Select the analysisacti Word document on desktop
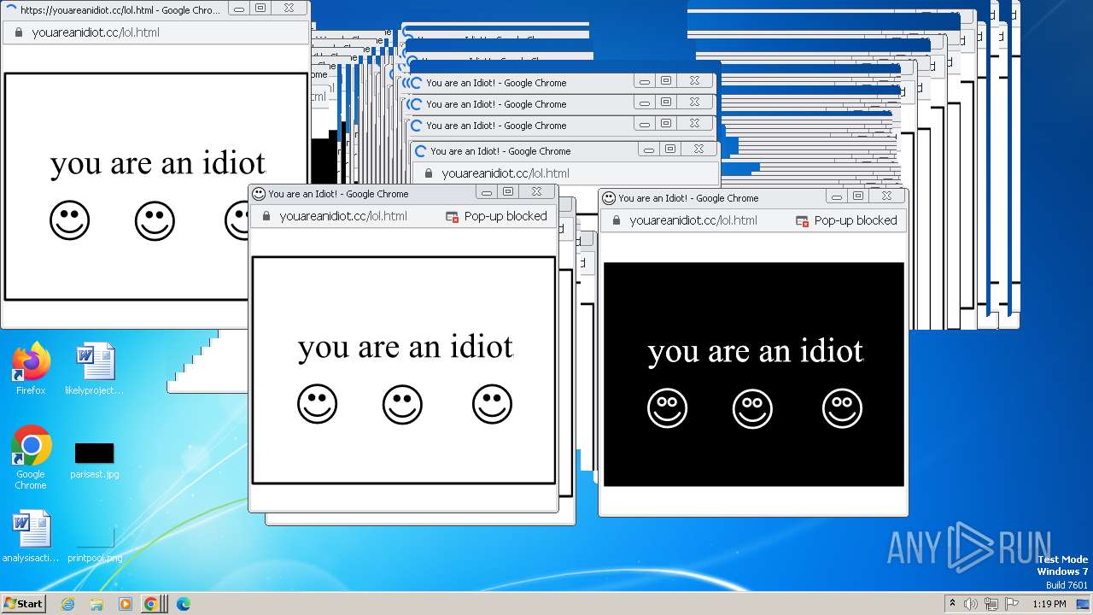 [30, 536]
